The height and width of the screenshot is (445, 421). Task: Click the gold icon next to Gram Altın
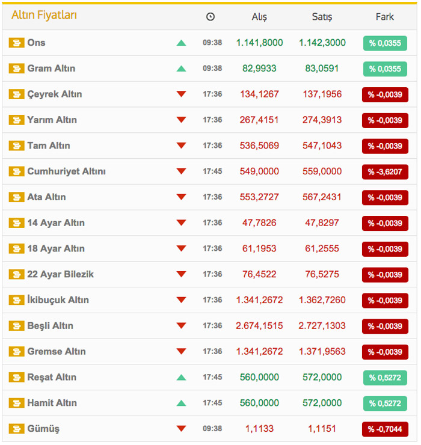tap(16, 69)
